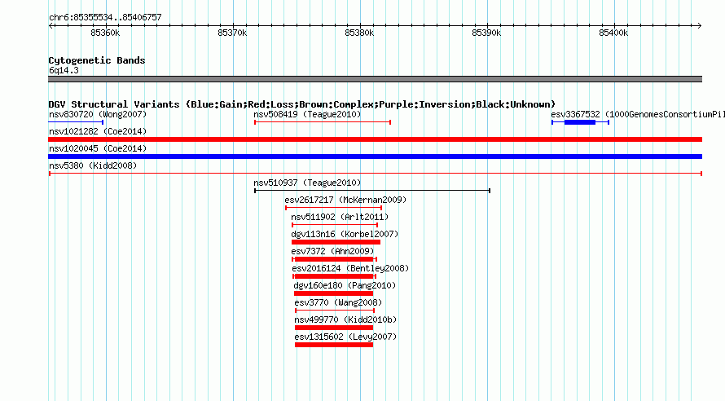Open the nsv1020045 (Coe2014) variant
725x401 pixels.
(98, 148)
